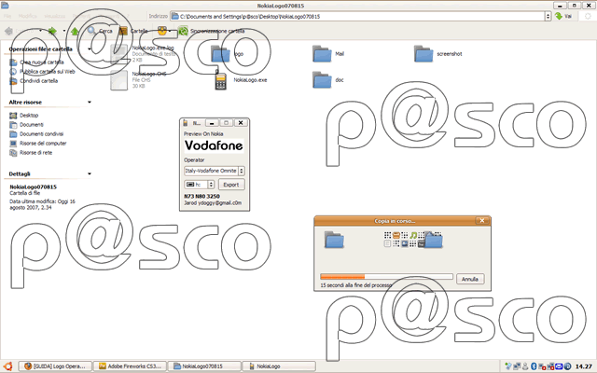
Task: Switch to Adobe Fireworks CS3 taskbar item
Action: tap(130, 366)
